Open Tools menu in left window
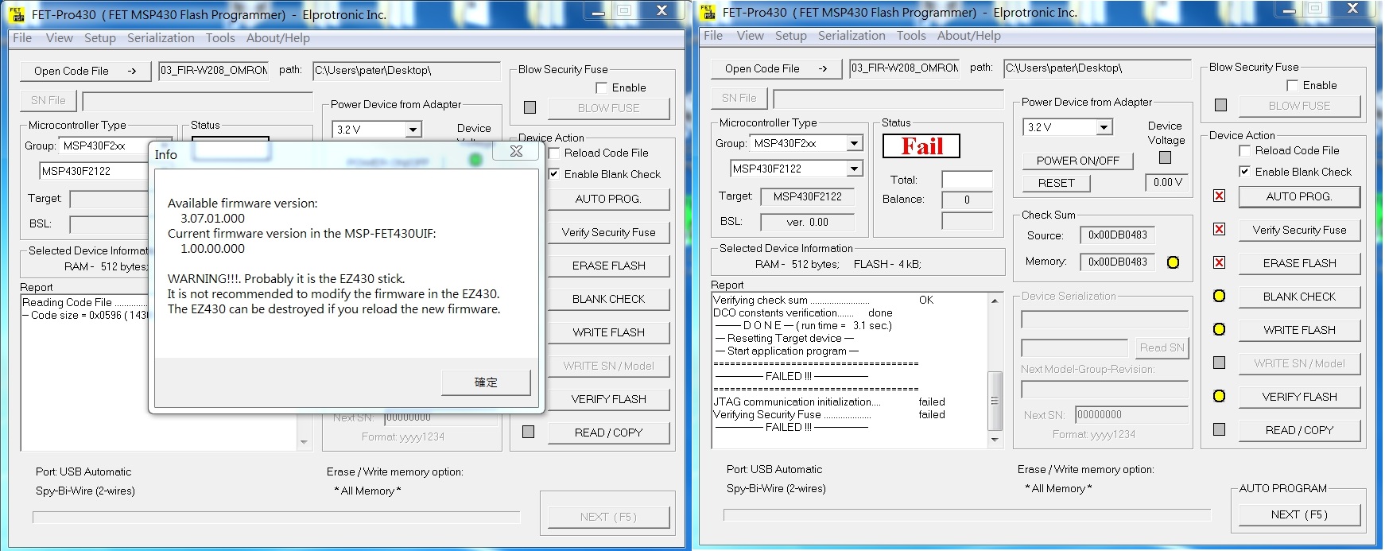 pyautogui.click(x=220, y=38)
